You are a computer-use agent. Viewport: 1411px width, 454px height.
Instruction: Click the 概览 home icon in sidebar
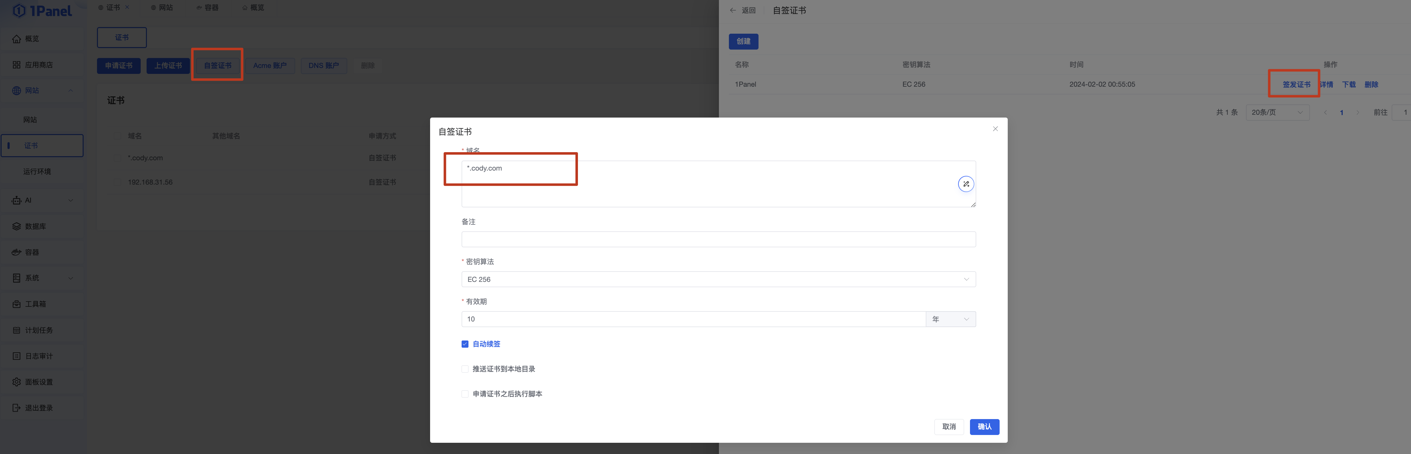17,39
